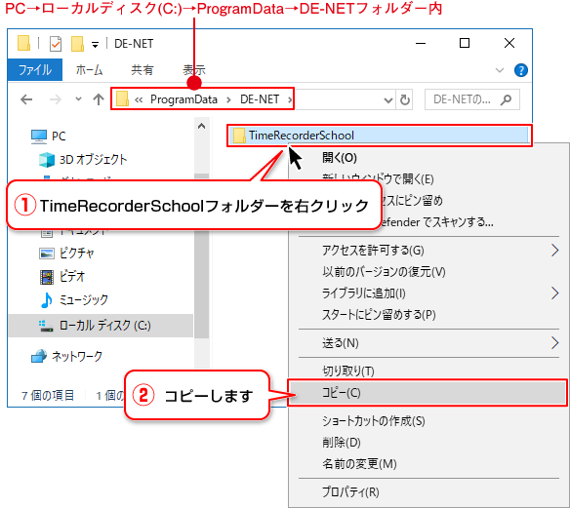Expand the address bar history dropdown
This screenshot has height=508, width=570.
(388, 99)
